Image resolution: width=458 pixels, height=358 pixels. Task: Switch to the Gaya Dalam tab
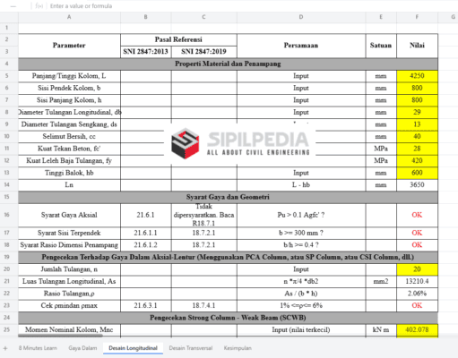(82, 348)
